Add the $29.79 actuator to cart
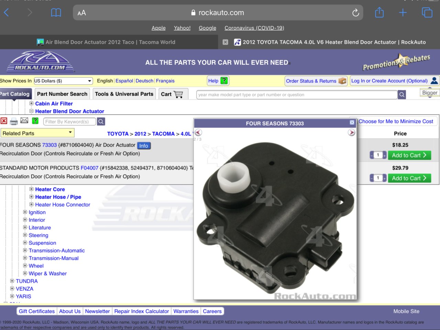Screen dimensions: 440x330 (x=409, y=178)
